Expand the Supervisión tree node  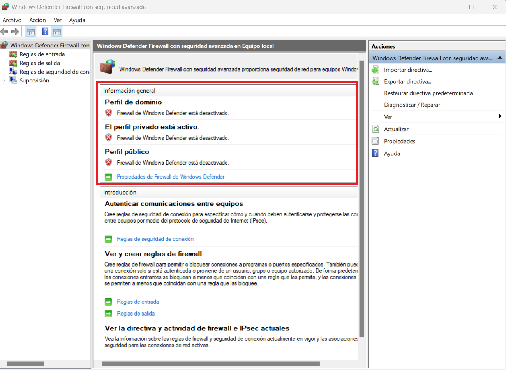(4, 81)
